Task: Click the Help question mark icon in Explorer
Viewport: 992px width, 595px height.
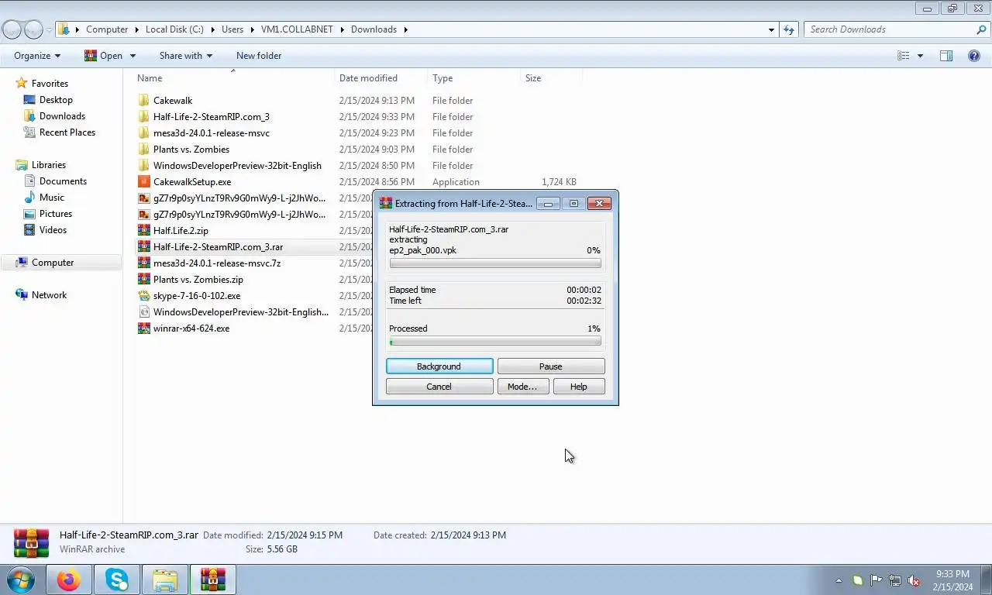Action: point(974,56)
